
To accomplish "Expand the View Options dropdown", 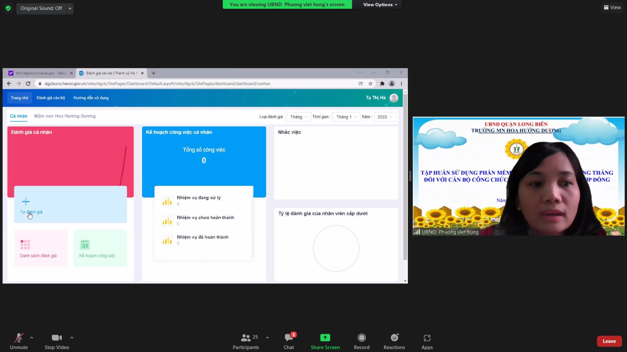I will point(380,5).
